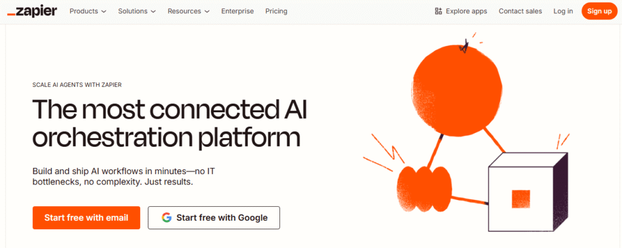The image size is (622, 248).
Task: Click the orange stacked discs illustration
Action: click(424, 189)
